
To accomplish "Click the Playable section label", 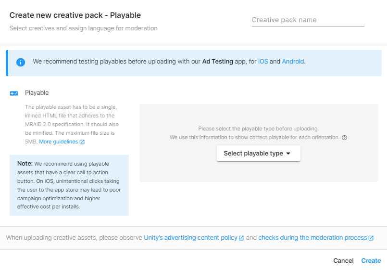I will click(37, 93).
